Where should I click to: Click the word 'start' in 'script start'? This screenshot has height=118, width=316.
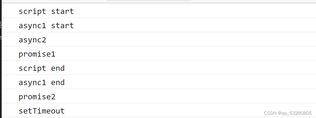tap(63, 11)
